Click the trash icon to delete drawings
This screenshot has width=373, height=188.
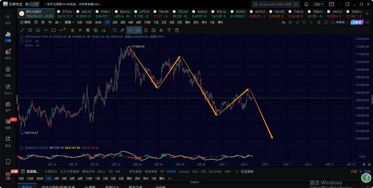177,30
